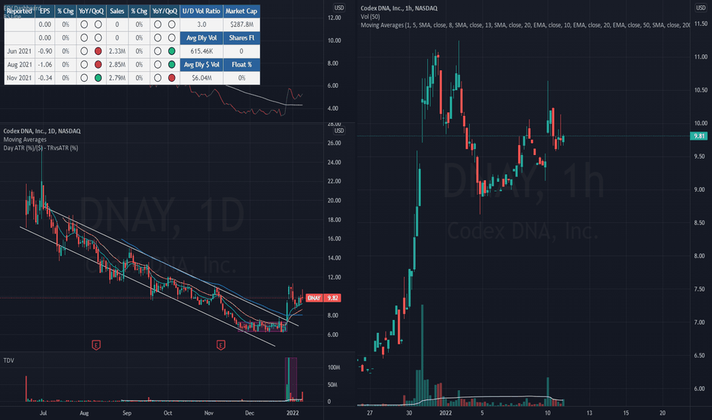Click the 30 date label on 1h chart
The width and height of the screenshot is (712, 420).
[409, 412]
